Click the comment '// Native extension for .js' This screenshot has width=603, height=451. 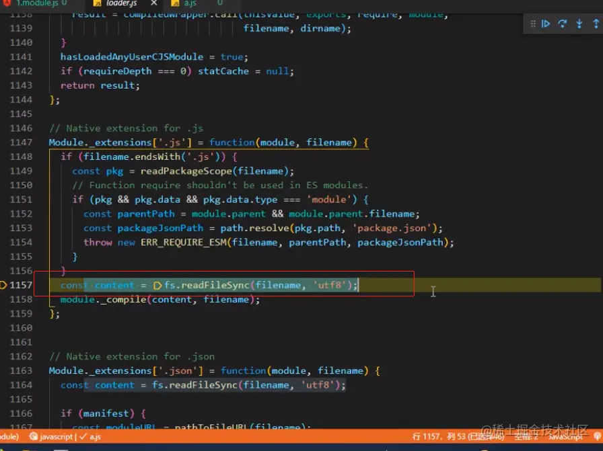(126, 128)
